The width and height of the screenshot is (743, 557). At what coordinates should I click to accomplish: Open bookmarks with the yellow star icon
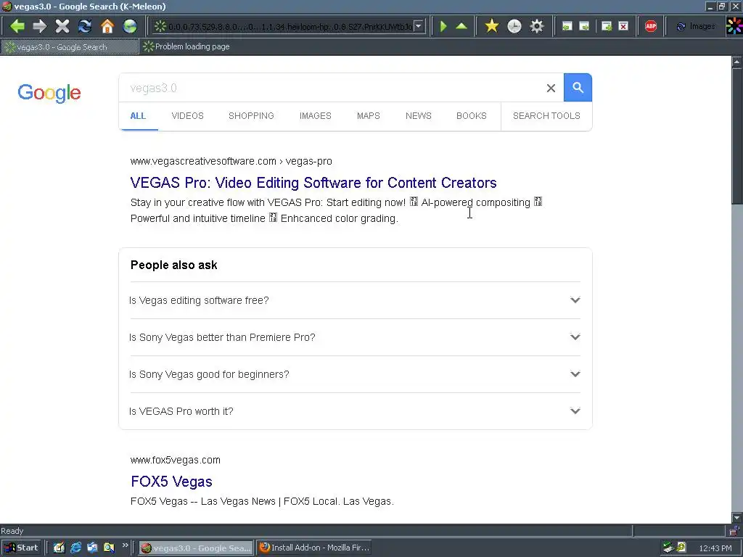pyautogui.click(x=492, y=26)
